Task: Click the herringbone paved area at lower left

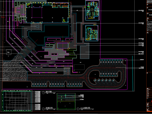Action: tap(15, 71)
